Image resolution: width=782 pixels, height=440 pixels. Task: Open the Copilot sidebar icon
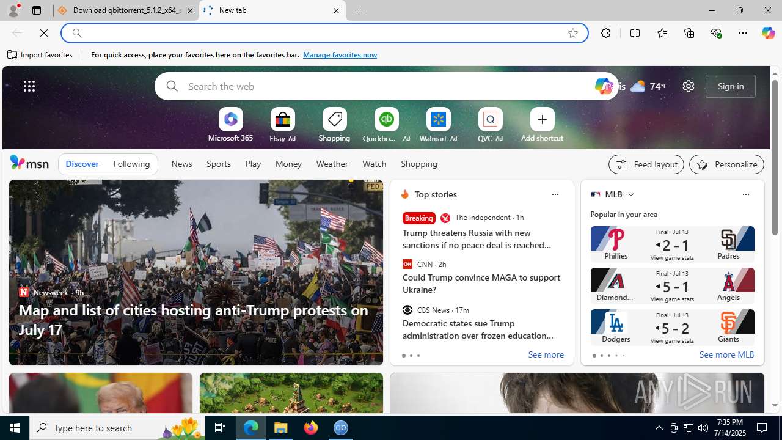pos(768,33)
